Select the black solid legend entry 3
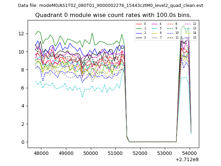The height and width of the screenshot is (166, 221). (x=139, y=37)
